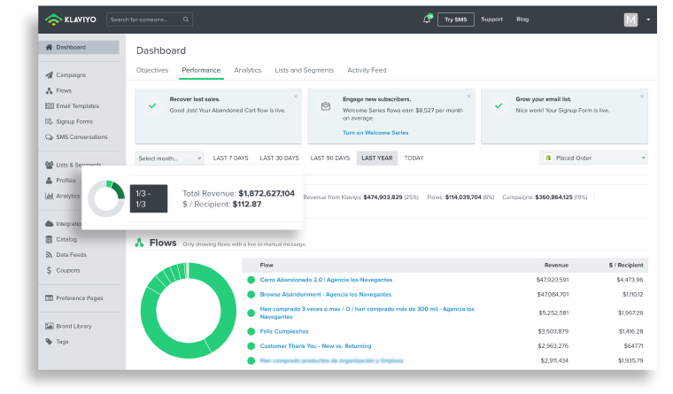The image size is (673, 394).
Task: Click the SMS Conversations chat icon
Action: 49,137
